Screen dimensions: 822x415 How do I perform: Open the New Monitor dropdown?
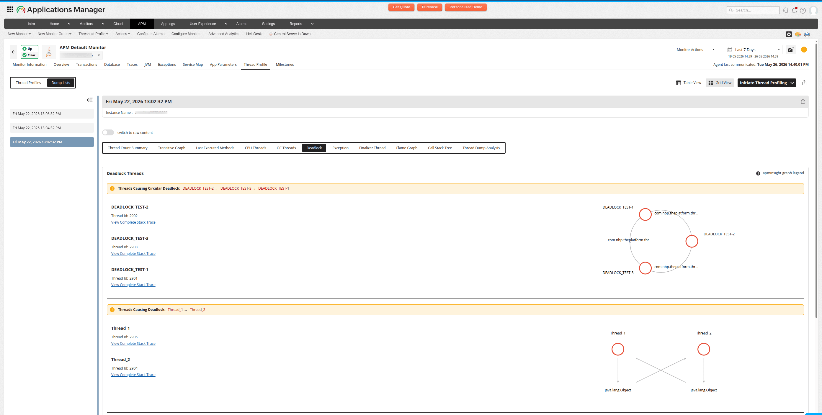click(19, 34)
